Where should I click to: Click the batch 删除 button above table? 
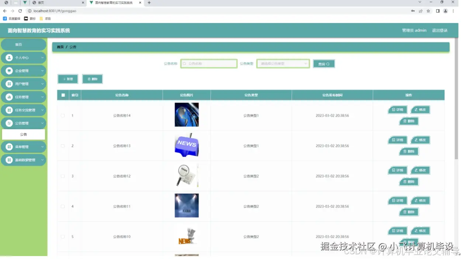[x=92, y=79]
